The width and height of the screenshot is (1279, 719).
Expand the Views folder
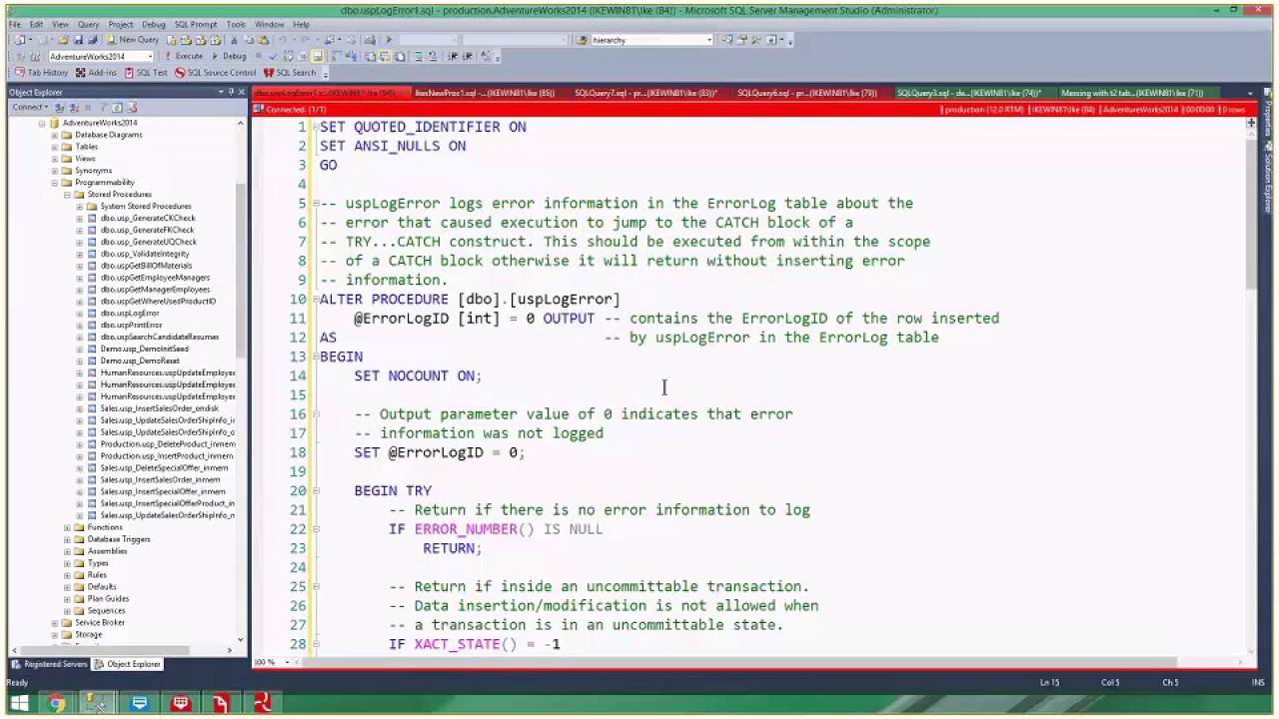[x=55, y=159]
